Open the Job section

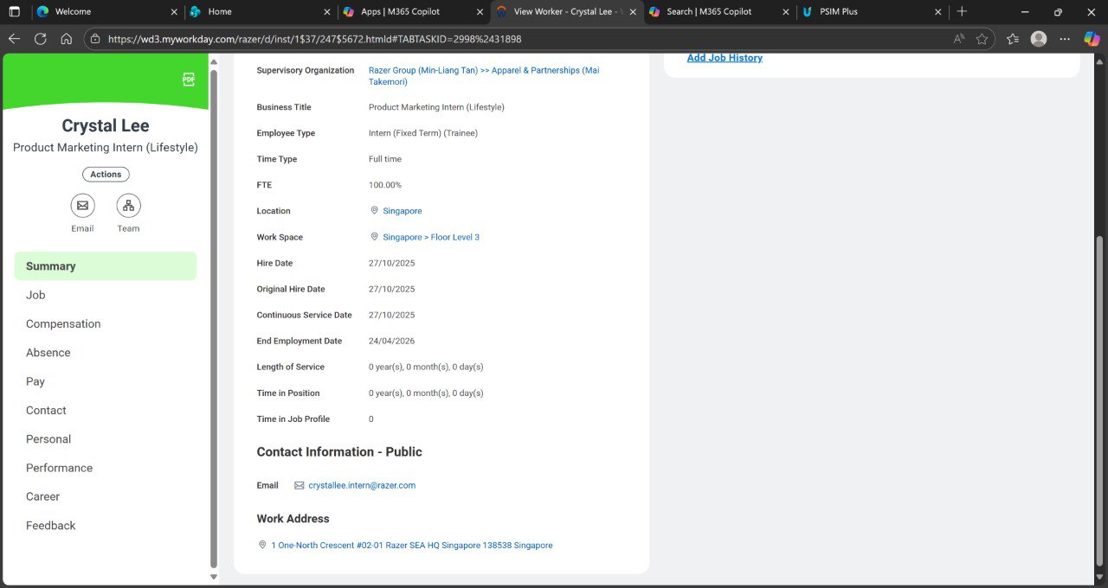coord(106,295)
